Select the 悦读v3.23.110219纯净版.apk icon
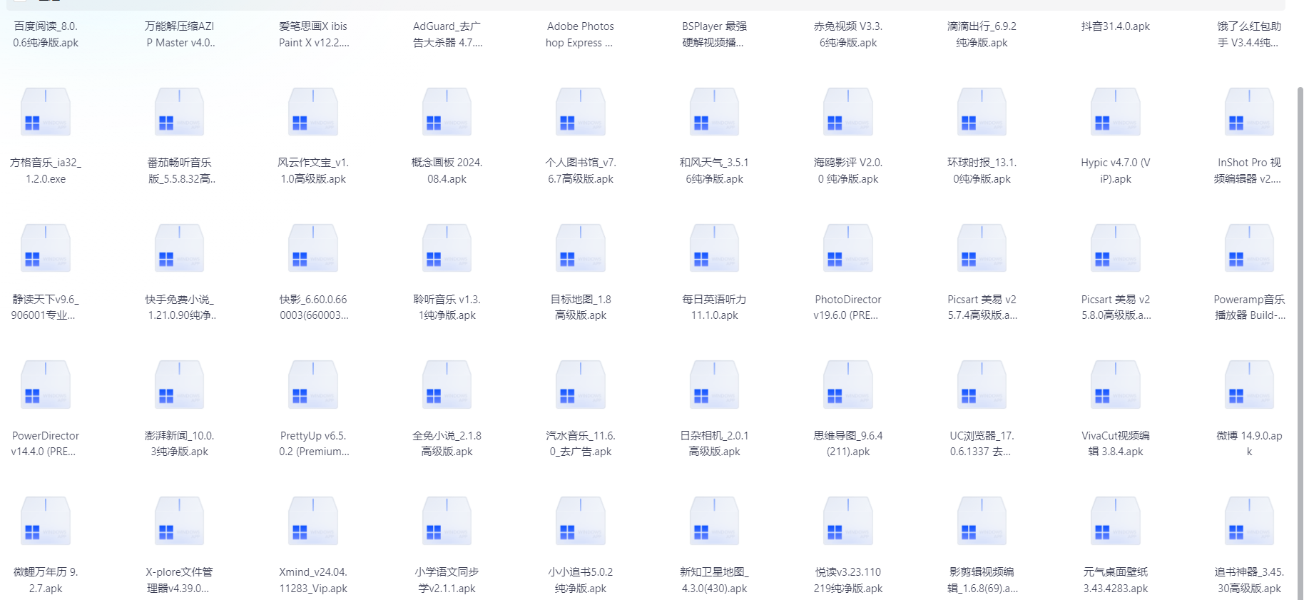 [848, 521]
